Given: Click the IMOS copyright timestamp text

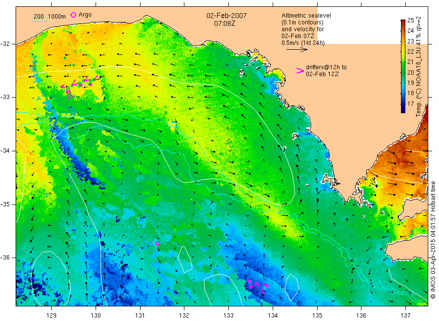Looking at the screenshot, I should (433, 240).
